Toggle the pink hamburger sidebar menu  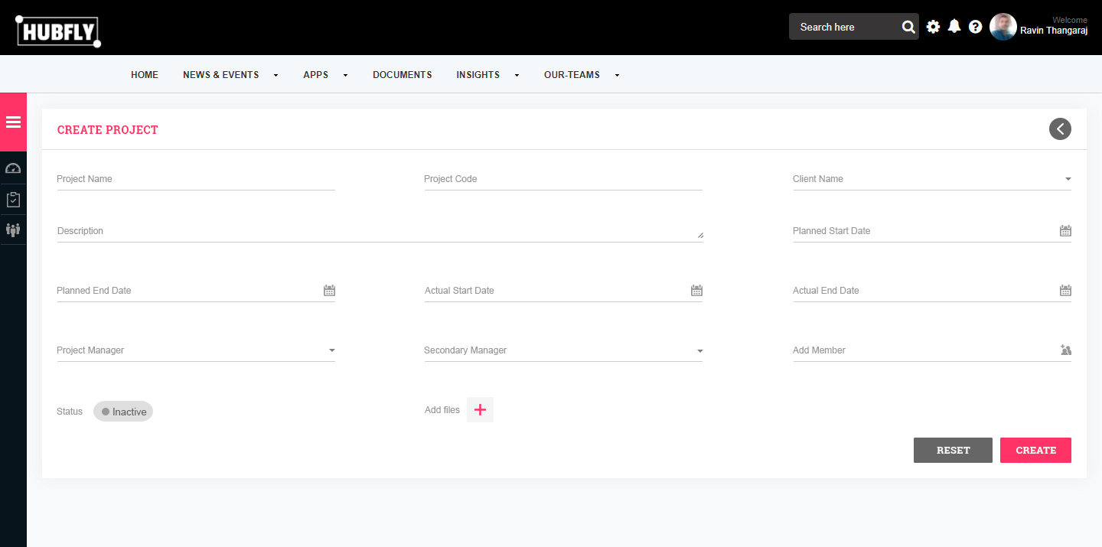[13, 122]
